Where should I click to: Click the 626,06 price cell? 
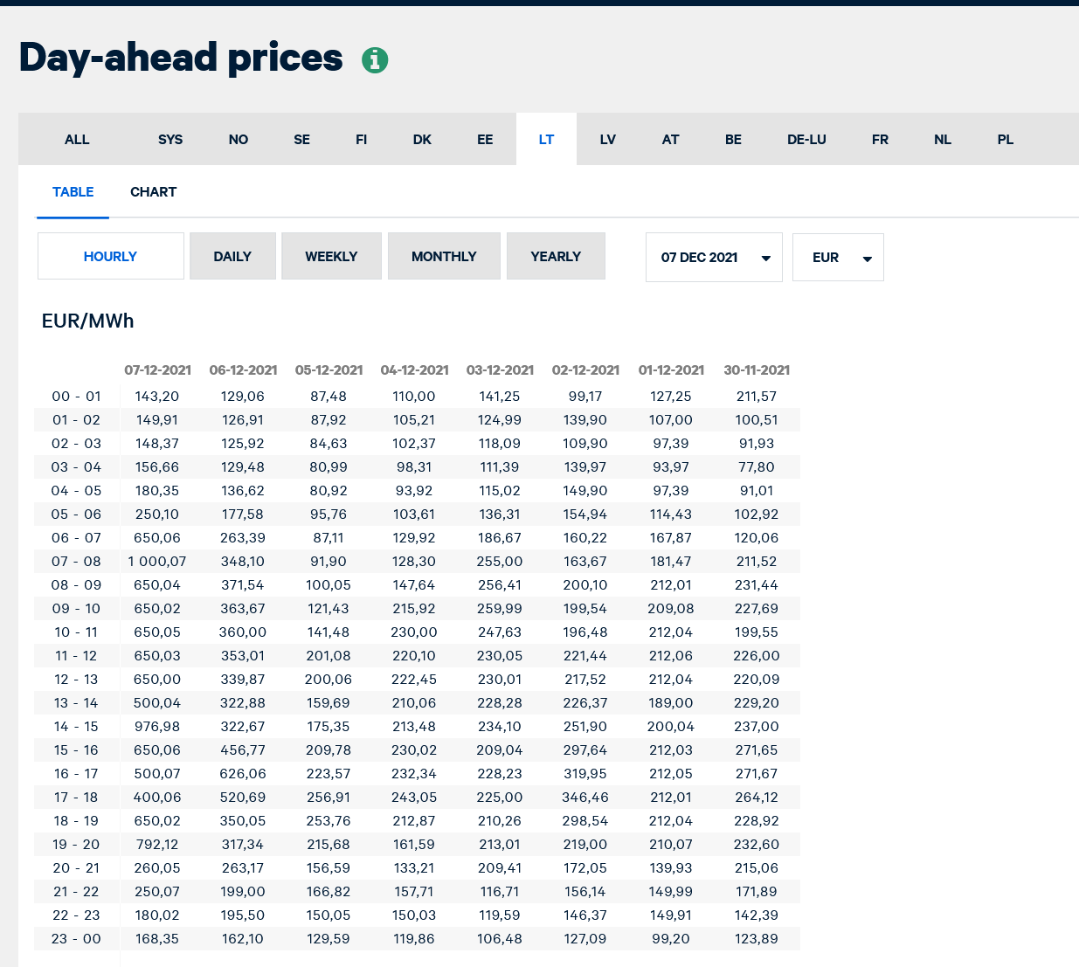[x=243, y=774]
